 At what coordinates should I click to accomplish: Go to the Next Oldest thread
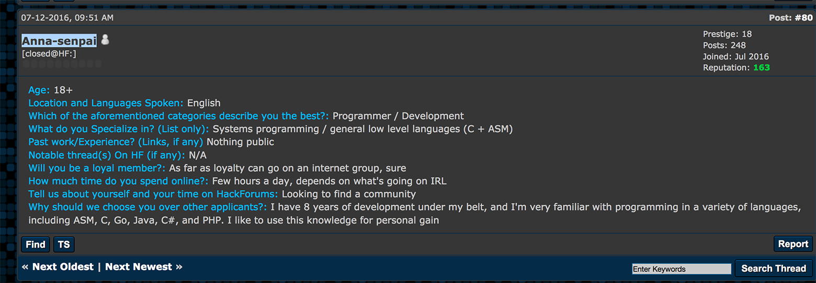click(63, 267)
